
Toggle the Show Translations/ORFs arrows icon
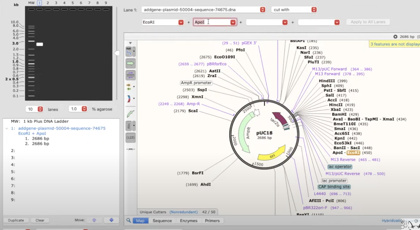point(129,87)
